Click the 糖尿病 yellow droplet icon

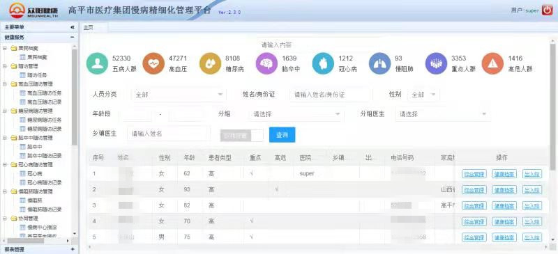210,63
